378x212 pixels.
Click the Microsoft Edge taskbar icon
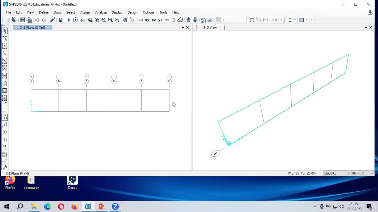(x=47, y=207)
